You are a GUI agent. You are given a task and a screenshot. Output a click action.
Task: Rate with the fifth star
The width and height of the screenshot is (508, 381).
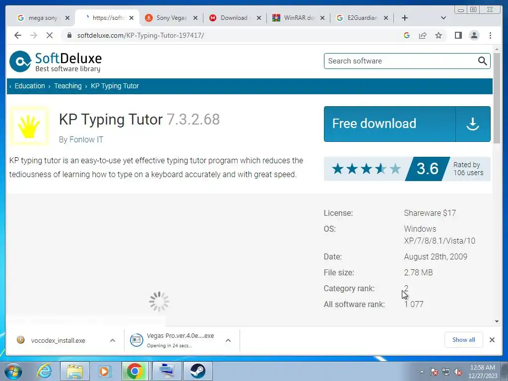click(395, 169)
